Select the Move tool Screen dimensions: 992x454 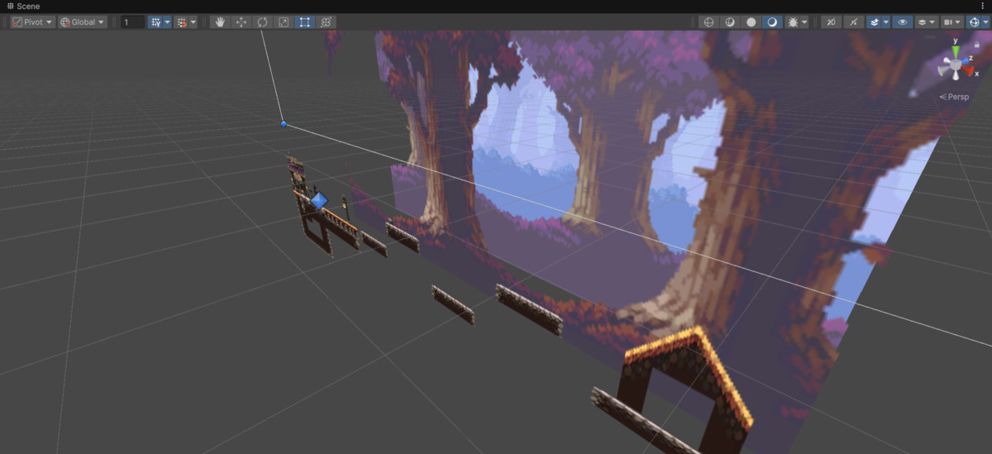click(x=241, y=22)
